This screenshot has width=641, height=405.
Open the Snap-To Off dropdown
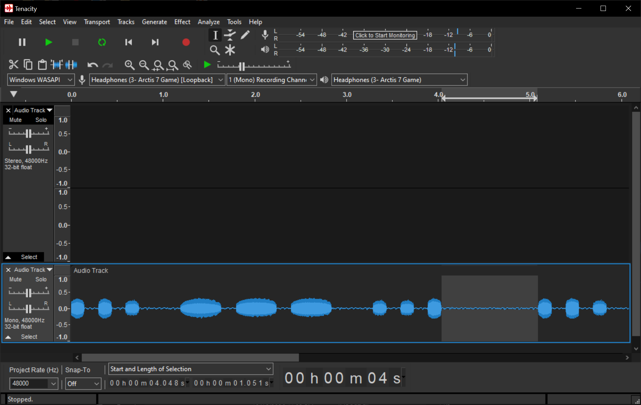[83, 383]
